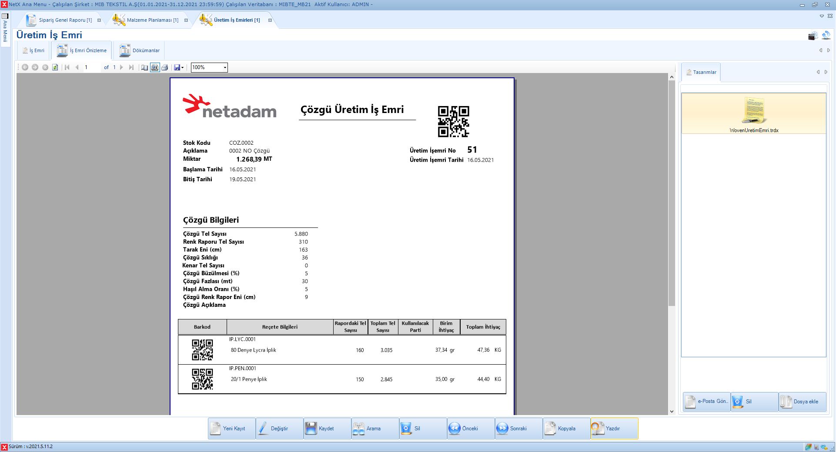
Task: Click the Yazdır print button
Action: click(x=614, y=429)
